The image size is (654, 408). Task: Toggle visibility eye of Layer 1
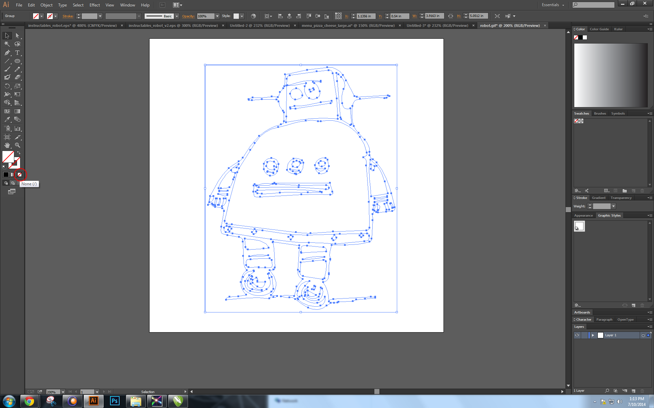577,335
